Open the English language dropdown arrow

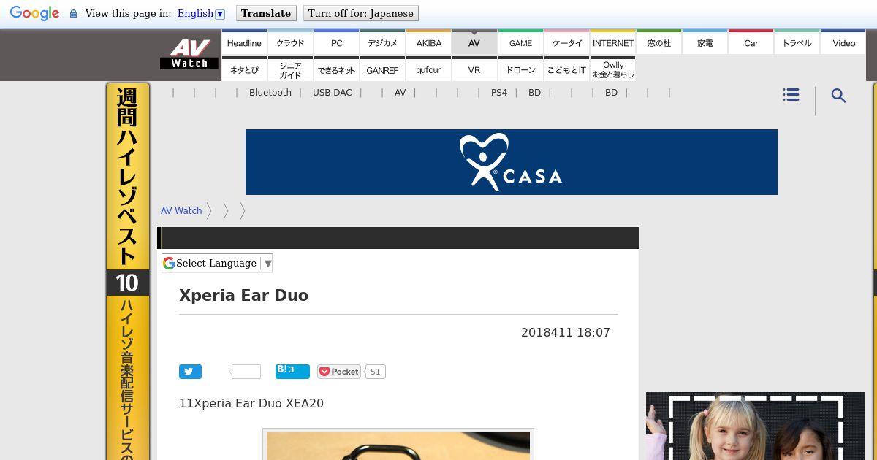[x=219, y=14]
